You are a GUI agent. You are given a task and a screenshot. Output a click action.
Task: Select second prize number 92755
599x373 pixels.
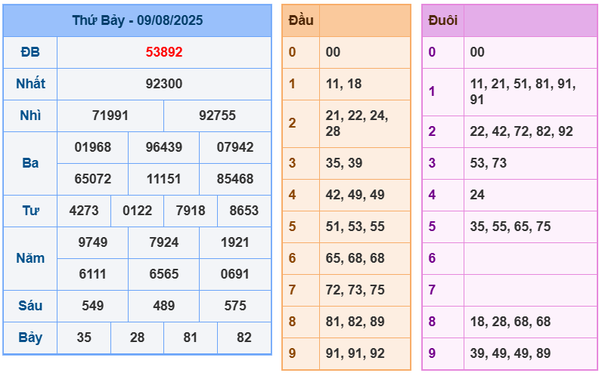pos(218,116)
